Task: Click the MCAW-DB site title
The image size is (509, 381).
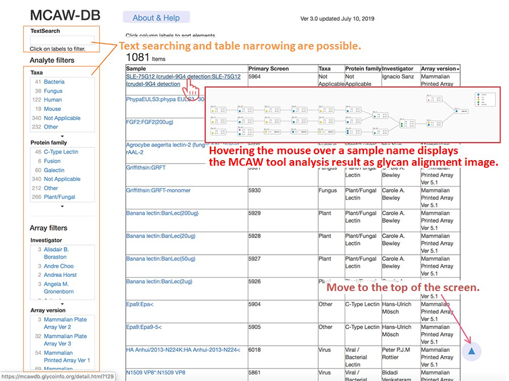Action: tap(65, 15)
